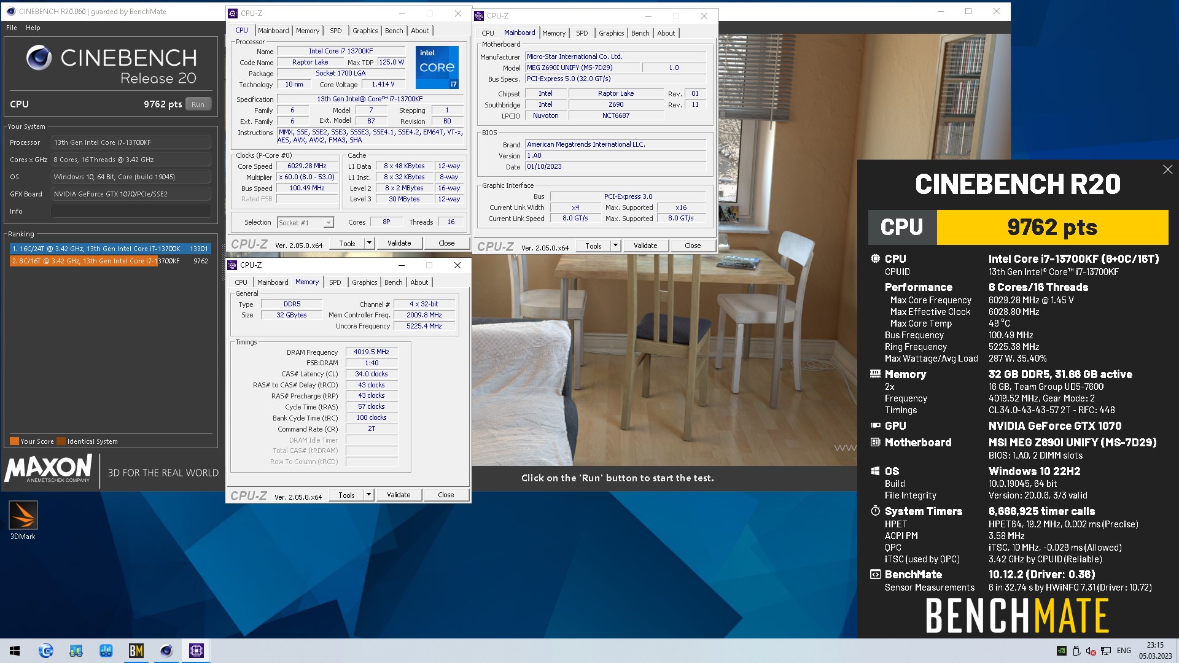Switch to Memory tab in CPU window

coord(308,31)
